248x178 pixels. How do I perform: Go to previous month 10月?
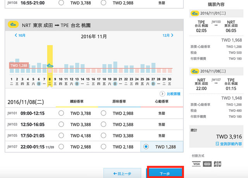19,35
